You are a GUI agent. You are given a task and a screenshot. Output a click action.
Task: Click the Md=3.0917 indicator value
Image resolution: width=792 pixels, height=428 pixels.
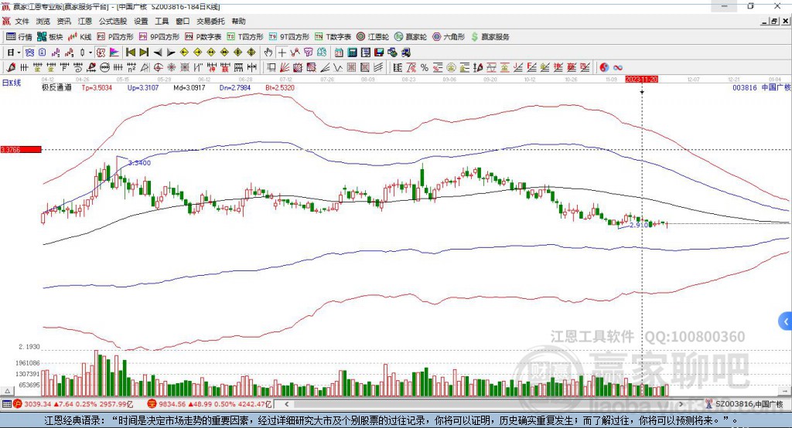pos(189,87)
